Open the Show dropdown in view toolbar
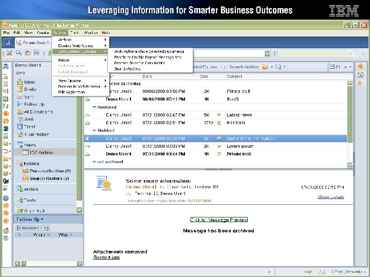This screenshot has height=277, width=370. click(x=341, y=67)
